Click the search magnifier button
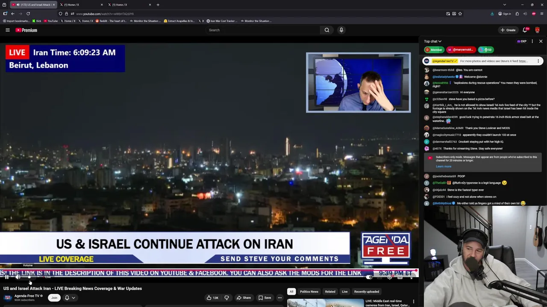Image resolution: width=547 pixels, height=307 pixels. tap(327, 30)
